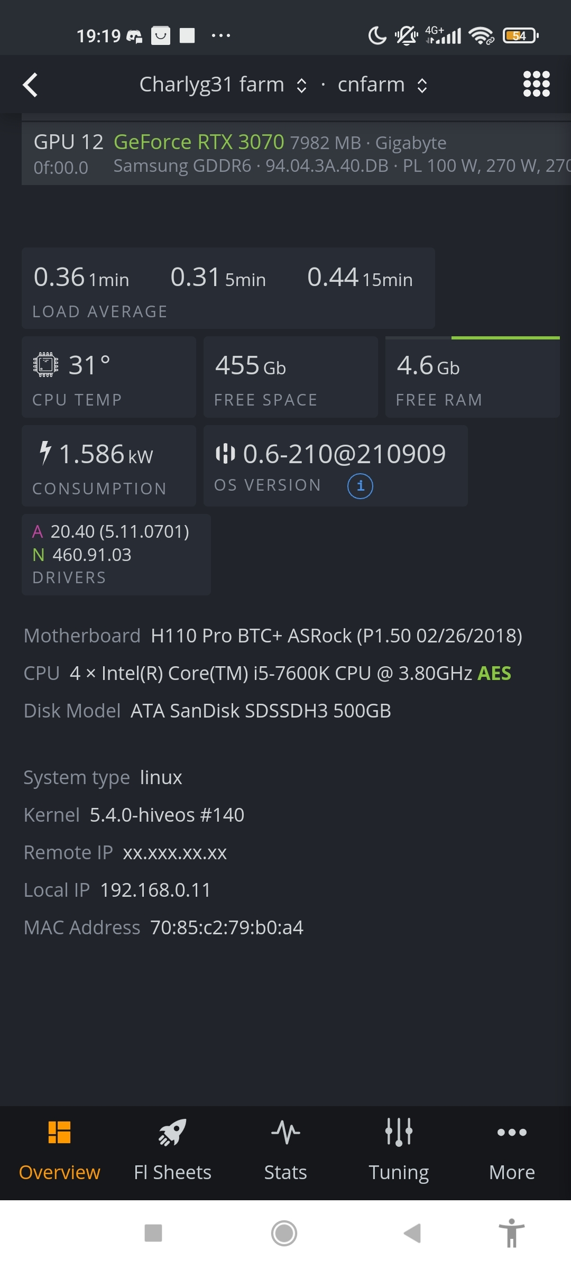This screenshot has width=571, height=1269.
Task: Tap the lightning bolt consumption icon
Action: (44, 453)
